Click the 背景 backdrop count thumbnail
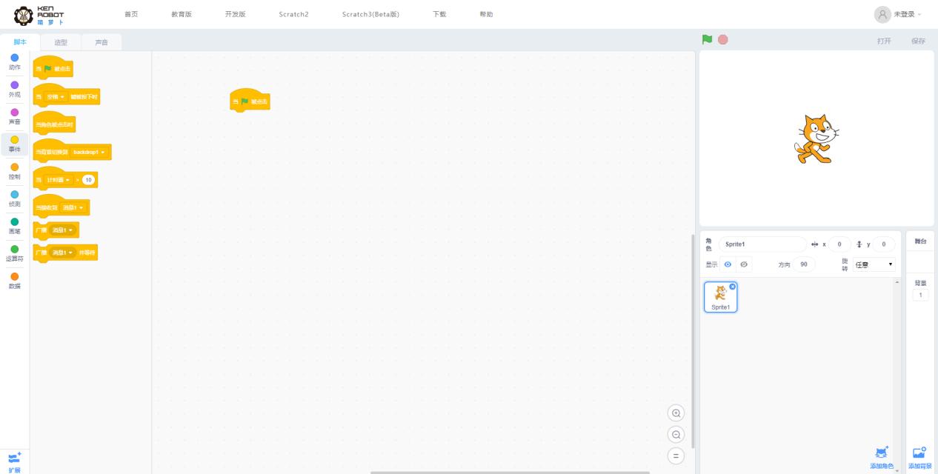The width and height of the screenshot is (938, 474). (x=920, y=295)
